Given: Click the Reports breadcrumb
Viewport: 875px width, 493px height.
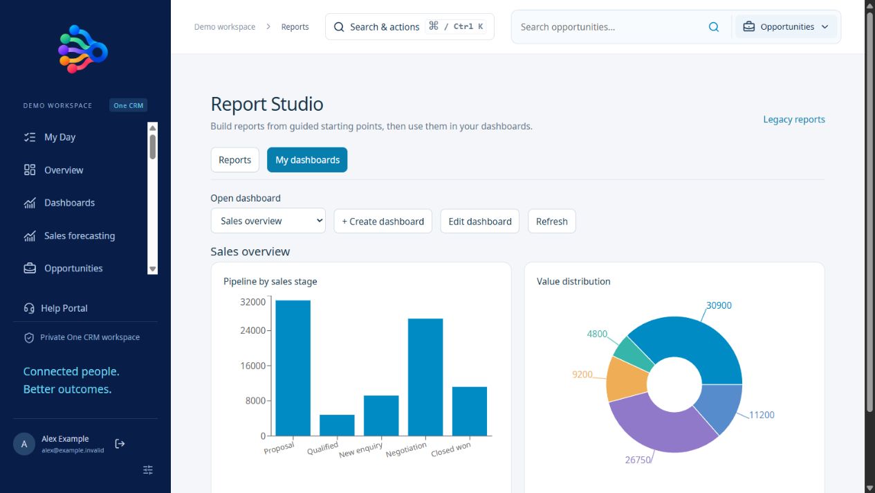Looking at the screenshot, I should click(295, 27).
